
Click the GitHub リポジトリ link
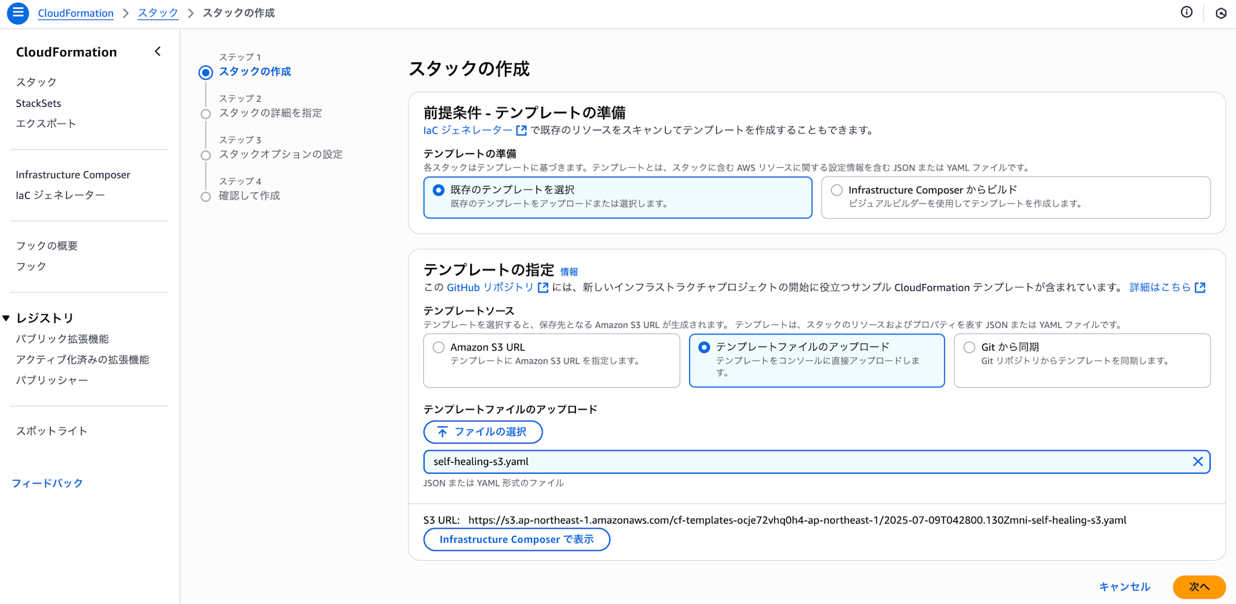point(490,287)
